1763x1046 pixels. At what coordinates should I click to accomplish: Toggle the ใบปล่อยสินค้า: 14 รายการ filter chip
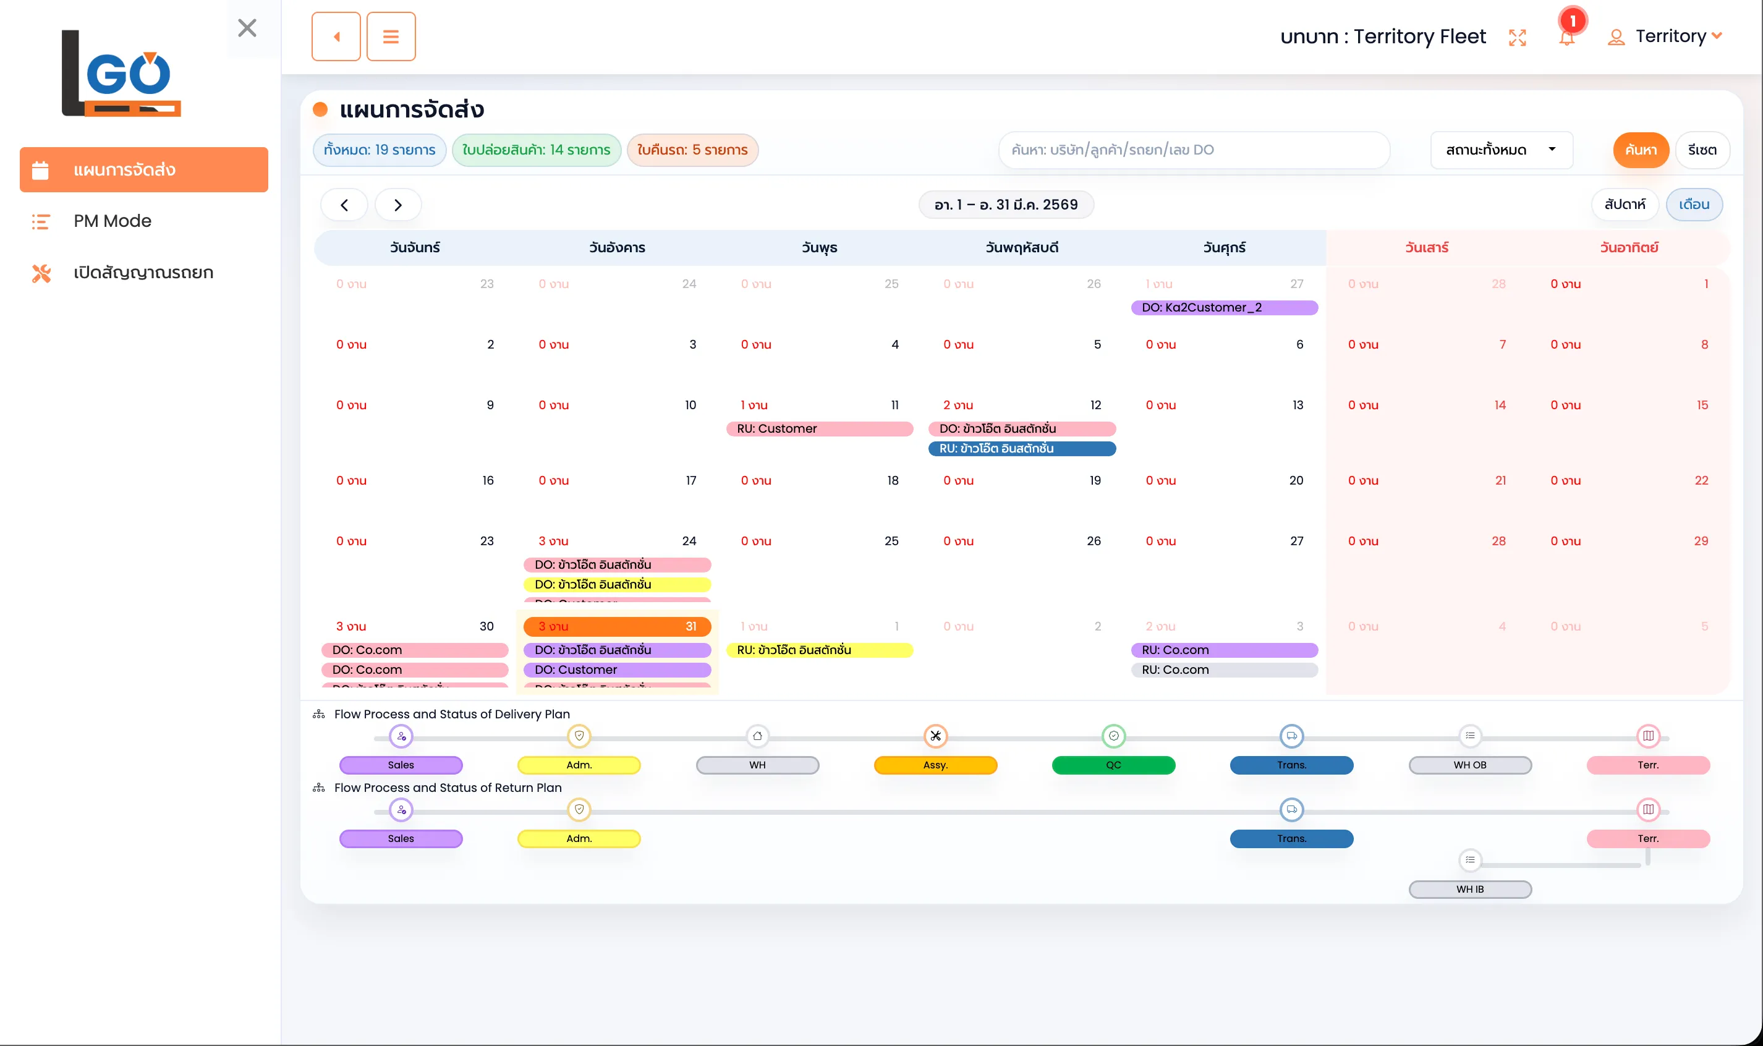pos(537,150)
